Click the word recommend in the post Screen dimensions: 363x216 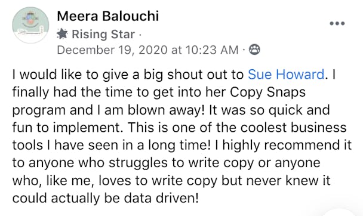click(x=300, y=145)
